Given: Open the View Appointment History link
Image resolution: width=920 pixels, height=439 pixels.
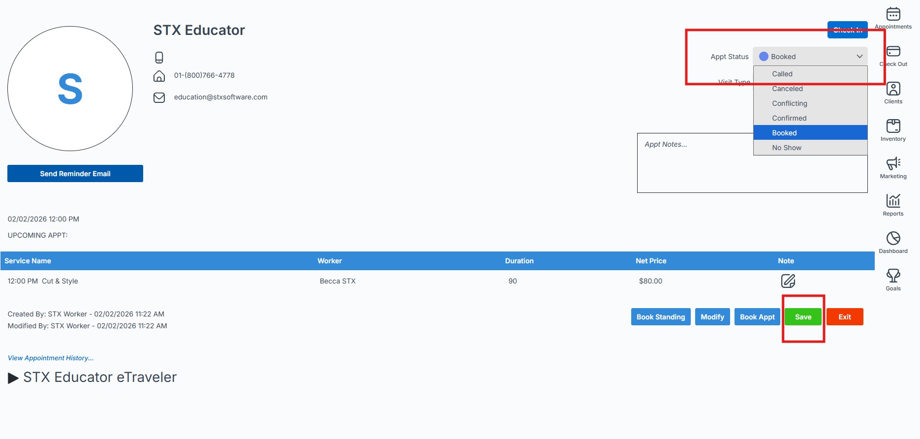Looking at the screenshot, I should tap(51, 358).
